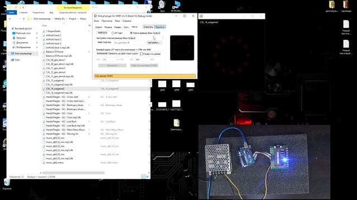Tick the Я знаю что делаю checkbox
The image size is (357, 200).
141,54
